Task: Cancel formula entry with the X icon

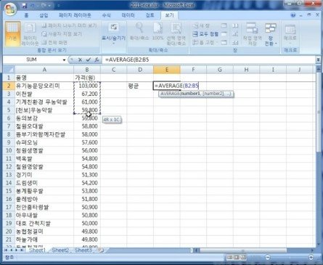Action: pos(80,60)
